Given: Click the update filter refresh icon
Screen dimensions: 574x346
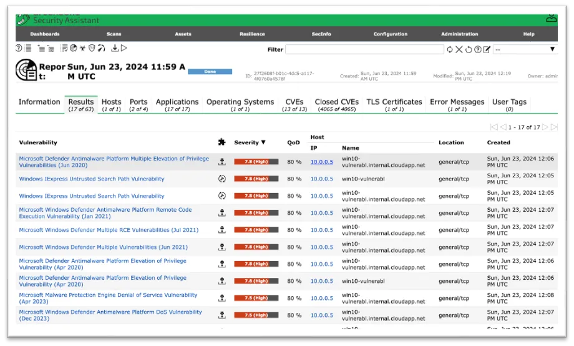Looking at the screenshot, I should click(x=449, y=49).
